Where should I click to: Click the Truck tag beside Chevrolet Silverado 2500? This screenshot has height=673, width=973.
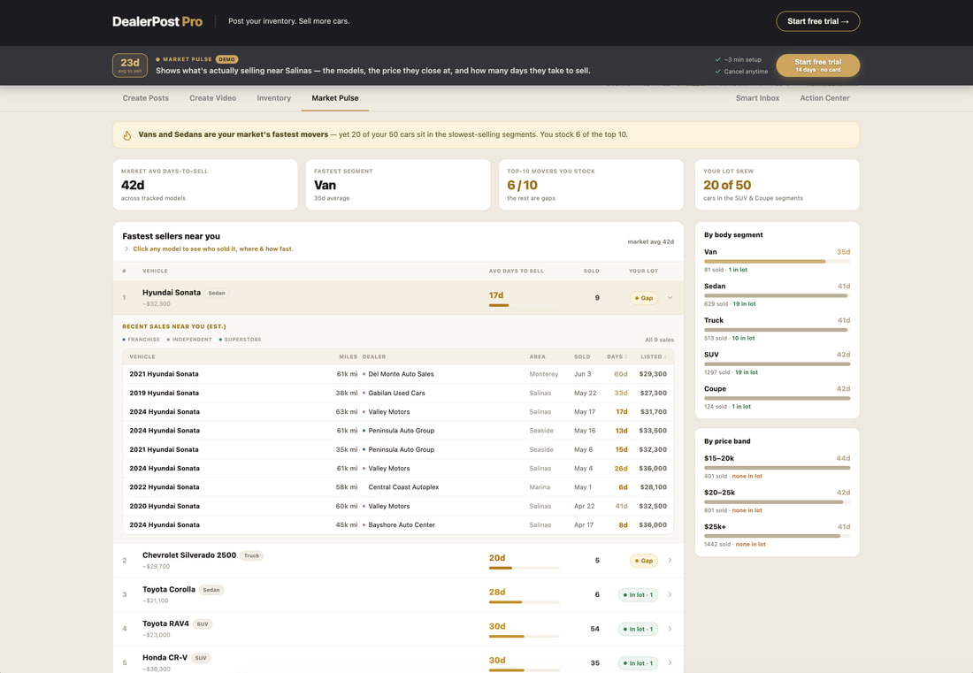click(251, 555)
